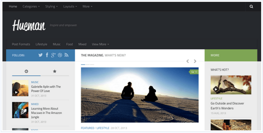Open the search icon in top bar
The image size is (263, 133).
[251, 6]
